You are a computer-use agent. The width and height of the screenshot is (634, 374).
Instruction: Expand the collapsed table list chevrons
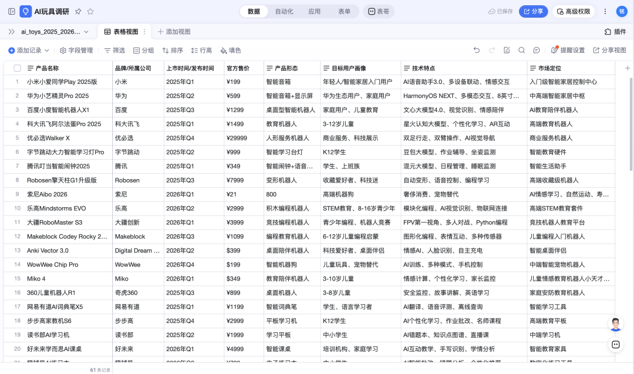click(11, 32)
